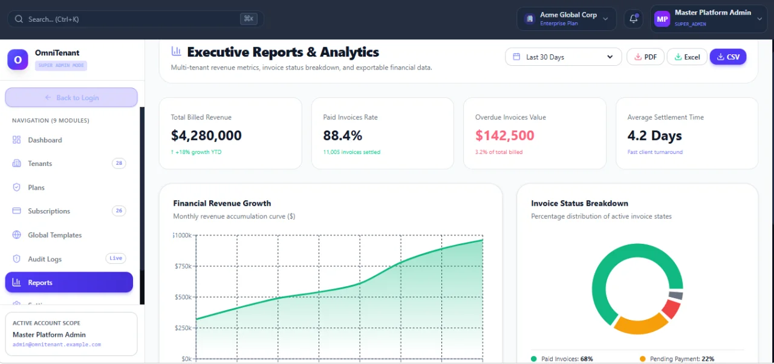The image size is (774, 364).
Task: Open Global Templates module
Action: (69, 235)
